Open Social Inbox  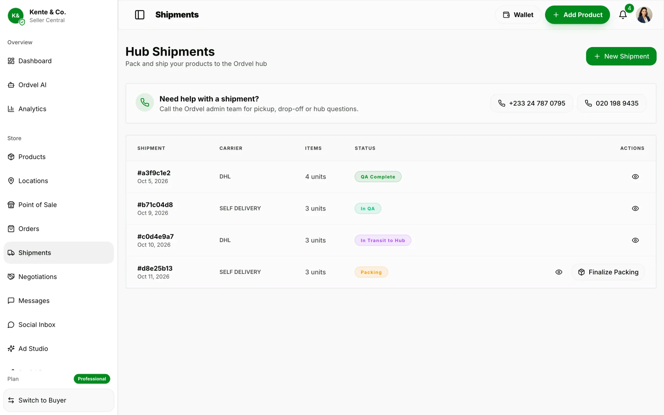(x=59, y=325)
